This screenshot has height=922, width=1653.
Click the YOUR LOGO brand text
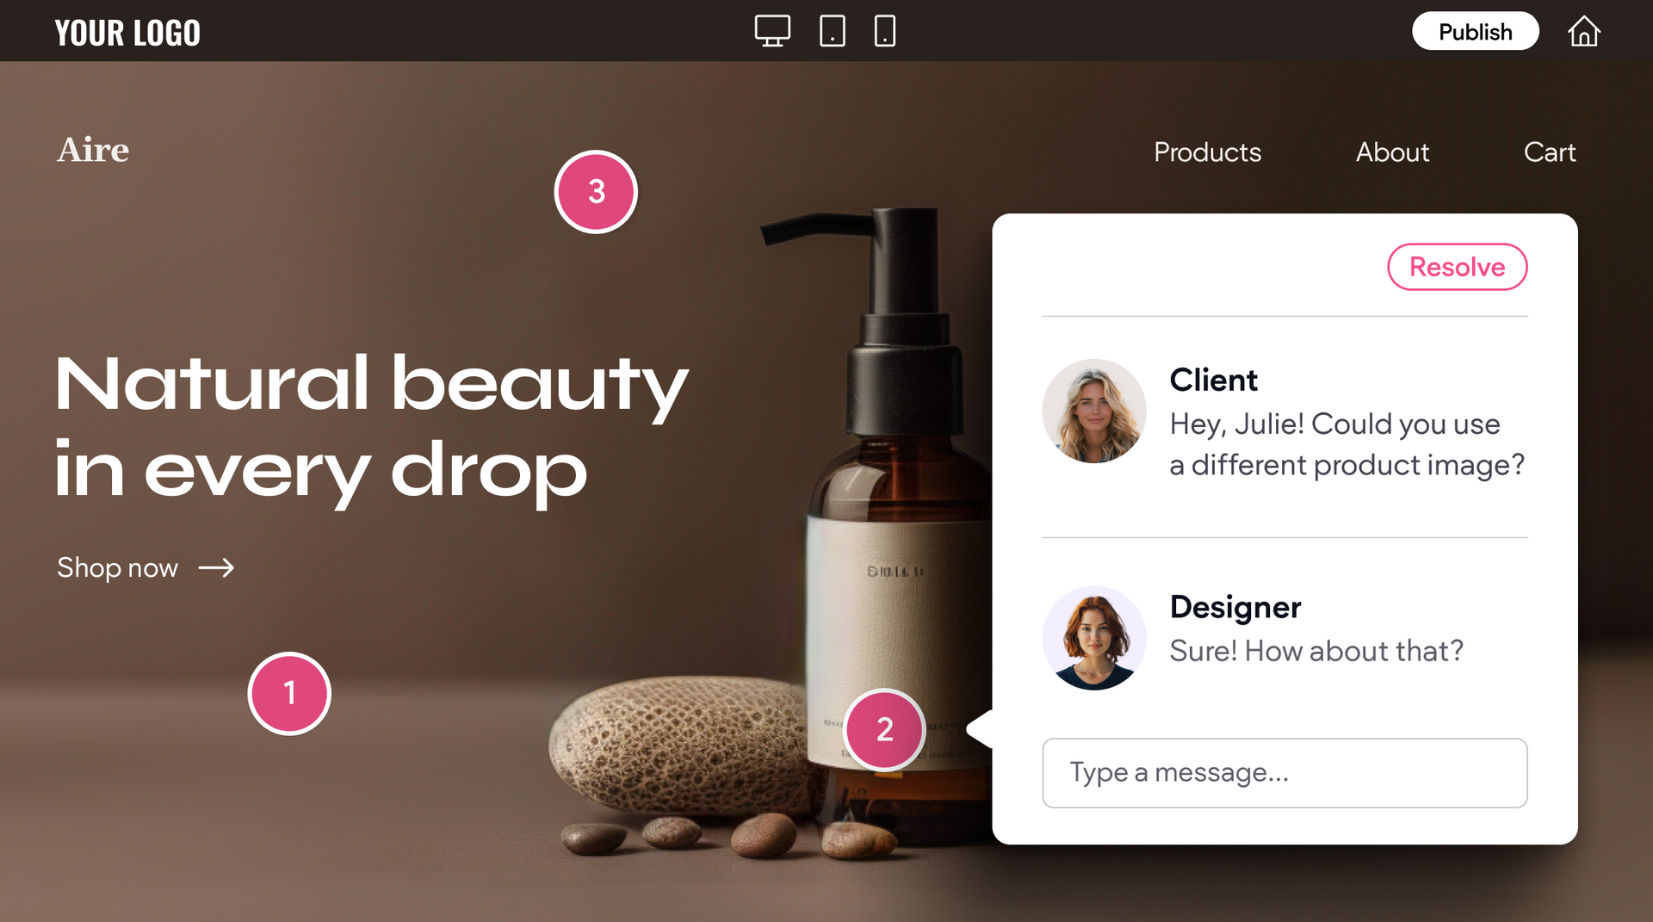click(x=127, y=33)
